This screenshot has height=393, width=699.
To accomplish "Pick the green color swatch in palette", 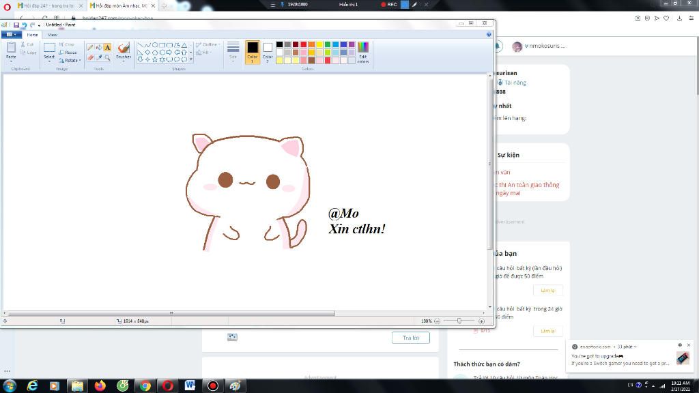I will pyautogui.click(x=327, y=44).
